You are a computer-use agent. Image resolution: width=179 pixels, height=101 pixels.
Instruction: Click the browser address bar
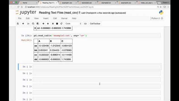pyautogui.click(x=91, y=7)
